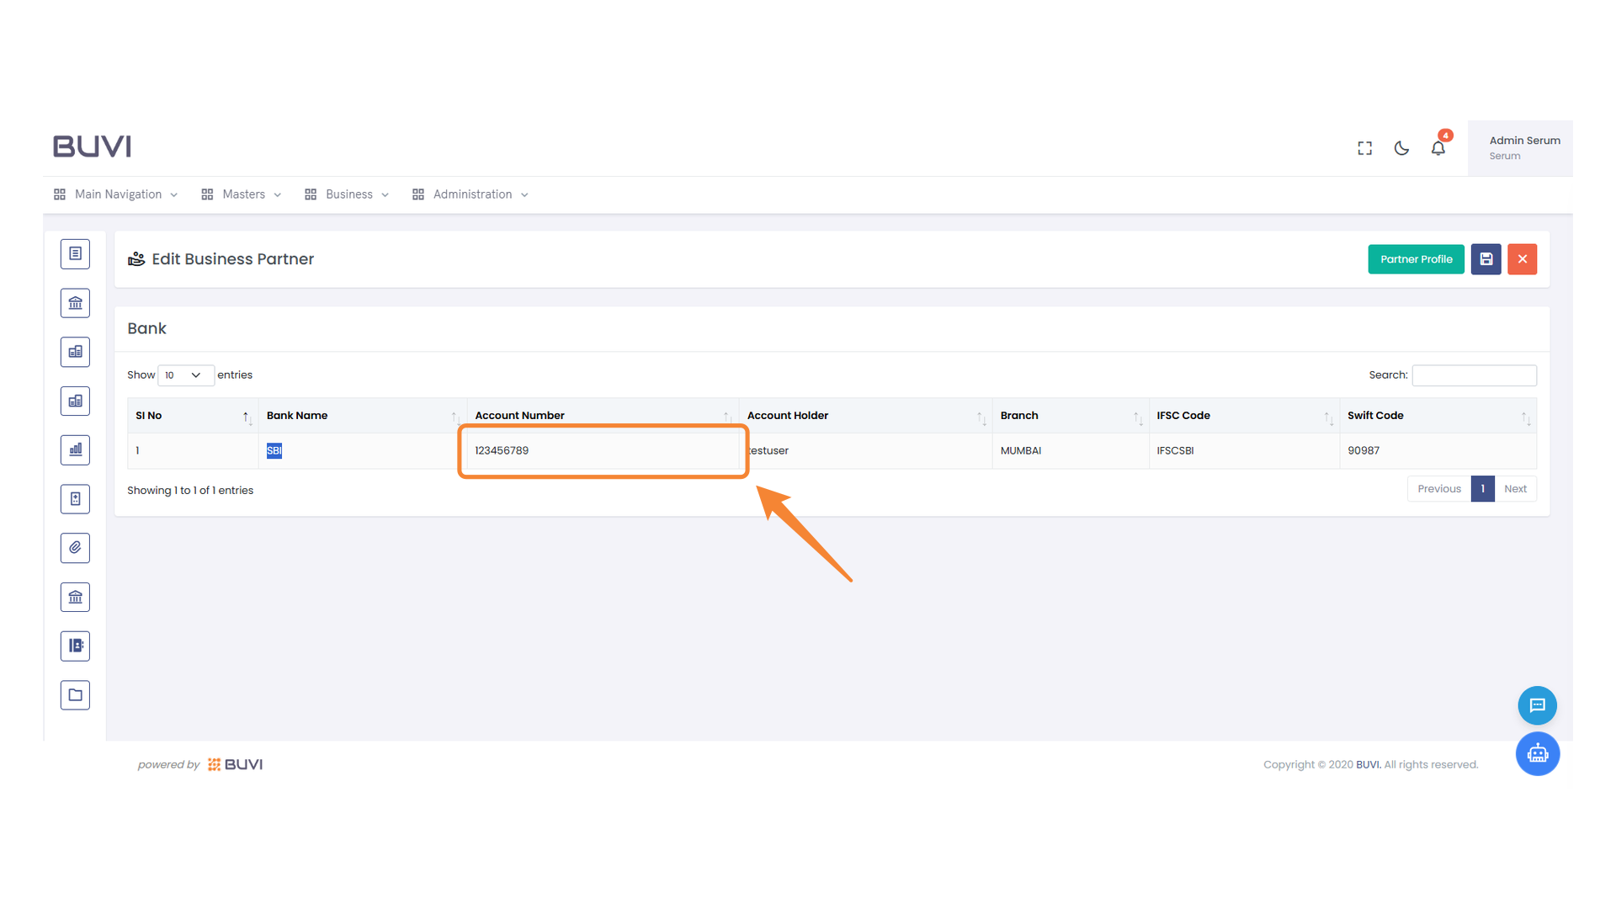Expand the Business navigation dropdown
The width and height of the screenshot is (1616, 909).
[x=348, y=194]
